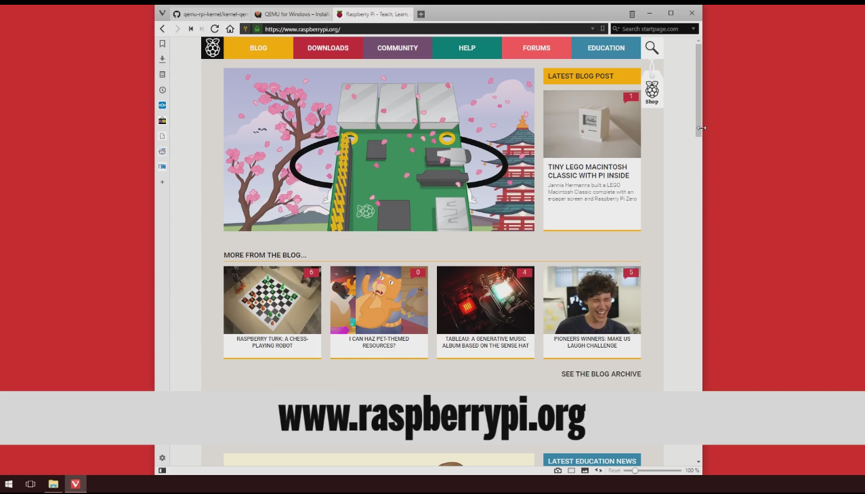This screenshot has height=494, width=865.
Task: Follow the SEE THE BLOG ARCHIVE link
Action: coord(601,373)
